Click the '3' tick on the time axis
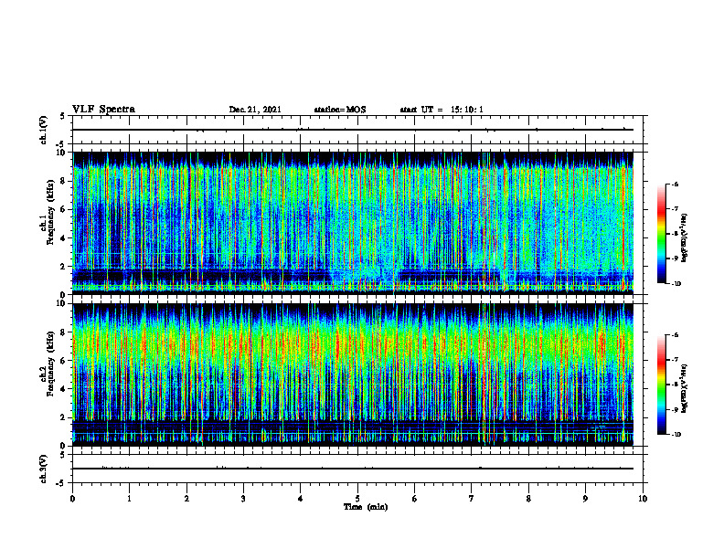This screenshot has width=724, height=559. point(243,499)
